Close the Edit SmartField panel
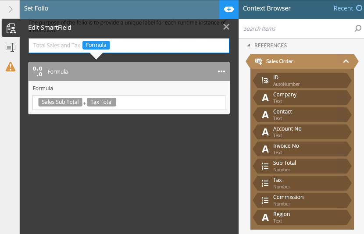The height and width of the screenshot is (234, 364). (226, 27)
